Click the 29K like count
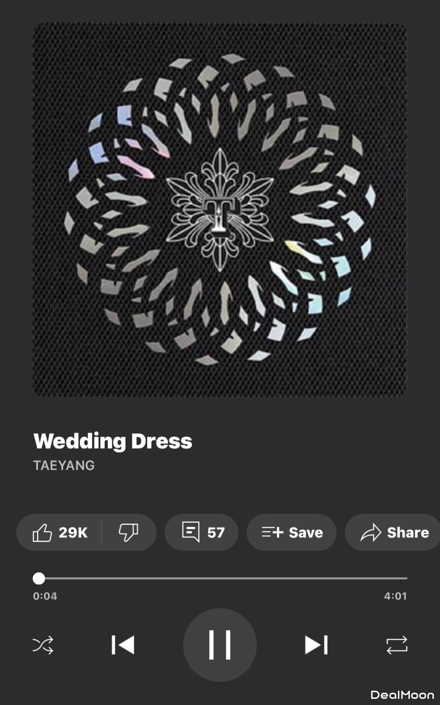Screen dimensions: 440x705 click(x=73, y=533)
